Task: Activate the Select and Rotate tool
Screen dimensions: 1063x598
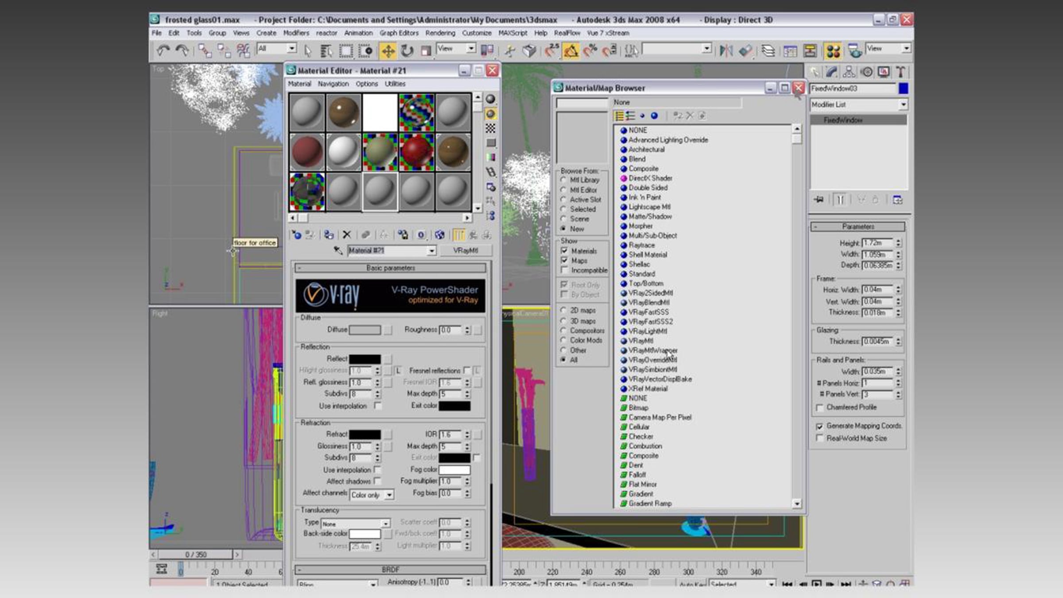Action: click(x=407, y=51)
